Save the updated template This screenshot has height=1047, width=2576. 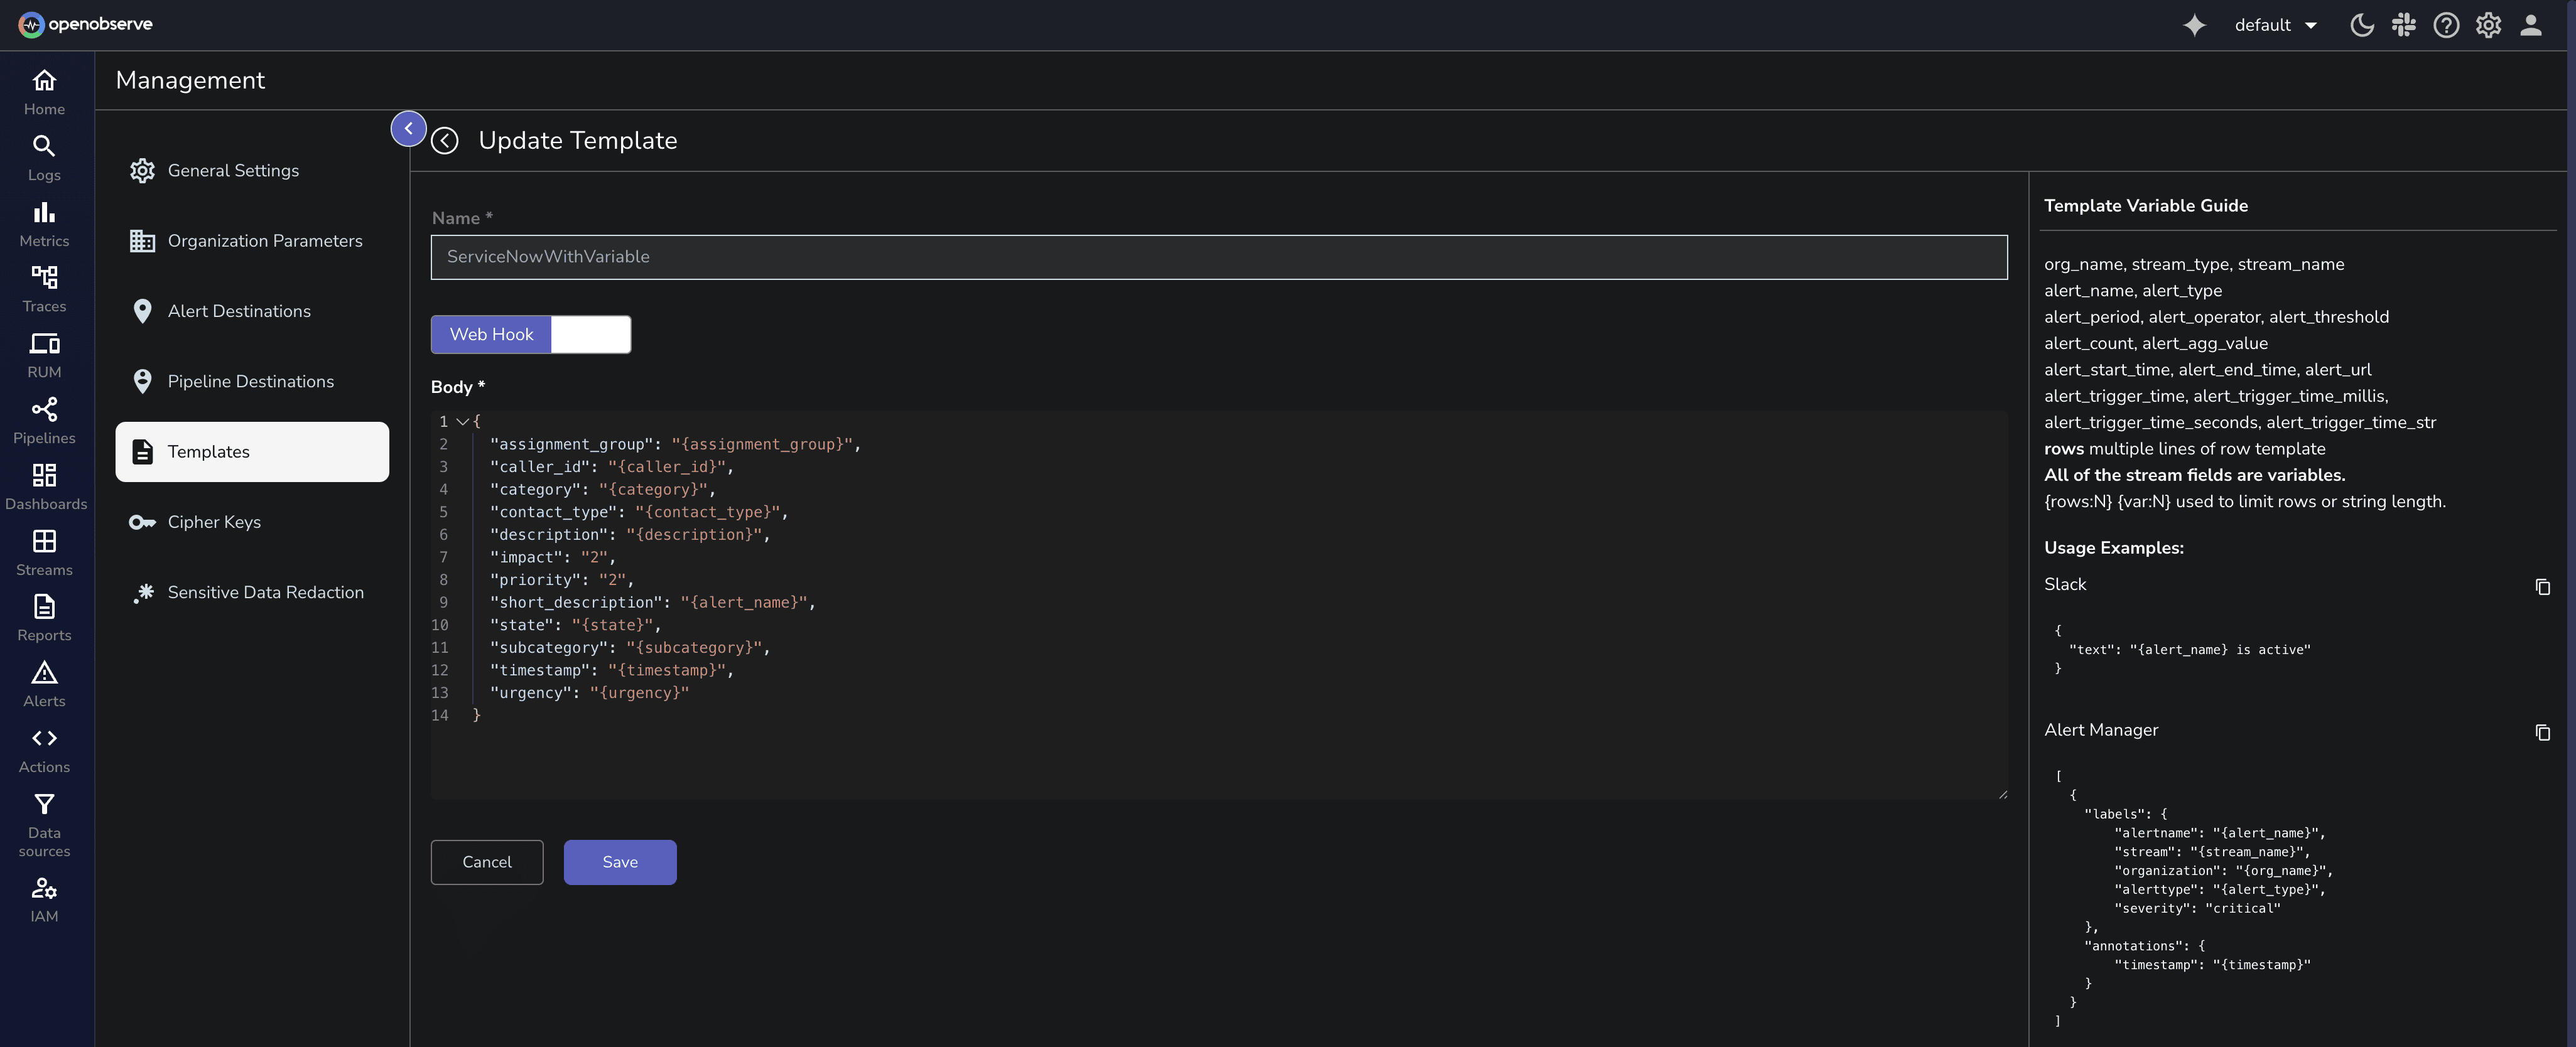coord(619,861)
